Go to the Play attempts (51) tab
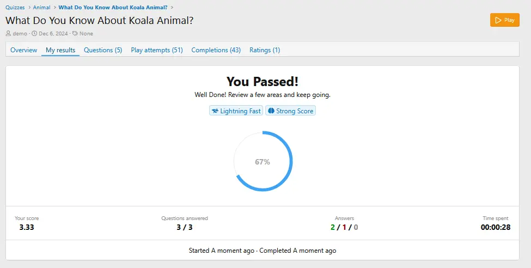This screenshot has height=268, width=531. point(157,50)
